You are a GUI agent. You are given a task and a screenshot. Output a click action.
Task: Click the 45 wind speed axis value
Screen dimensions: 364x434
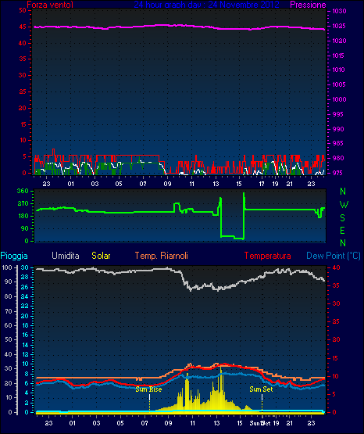click(23, 27)
